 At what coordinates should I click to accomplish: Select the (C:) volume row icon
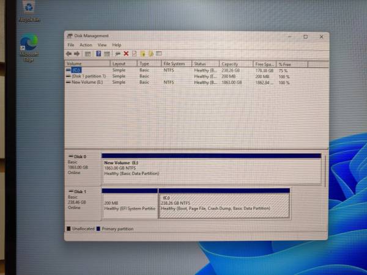click(x=69, y=70)
